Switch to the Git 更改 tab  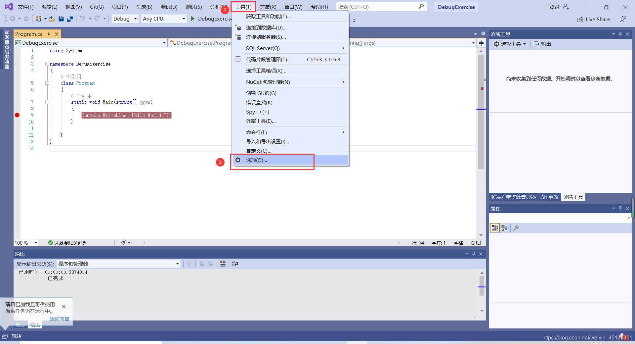(x=549, y=197)
